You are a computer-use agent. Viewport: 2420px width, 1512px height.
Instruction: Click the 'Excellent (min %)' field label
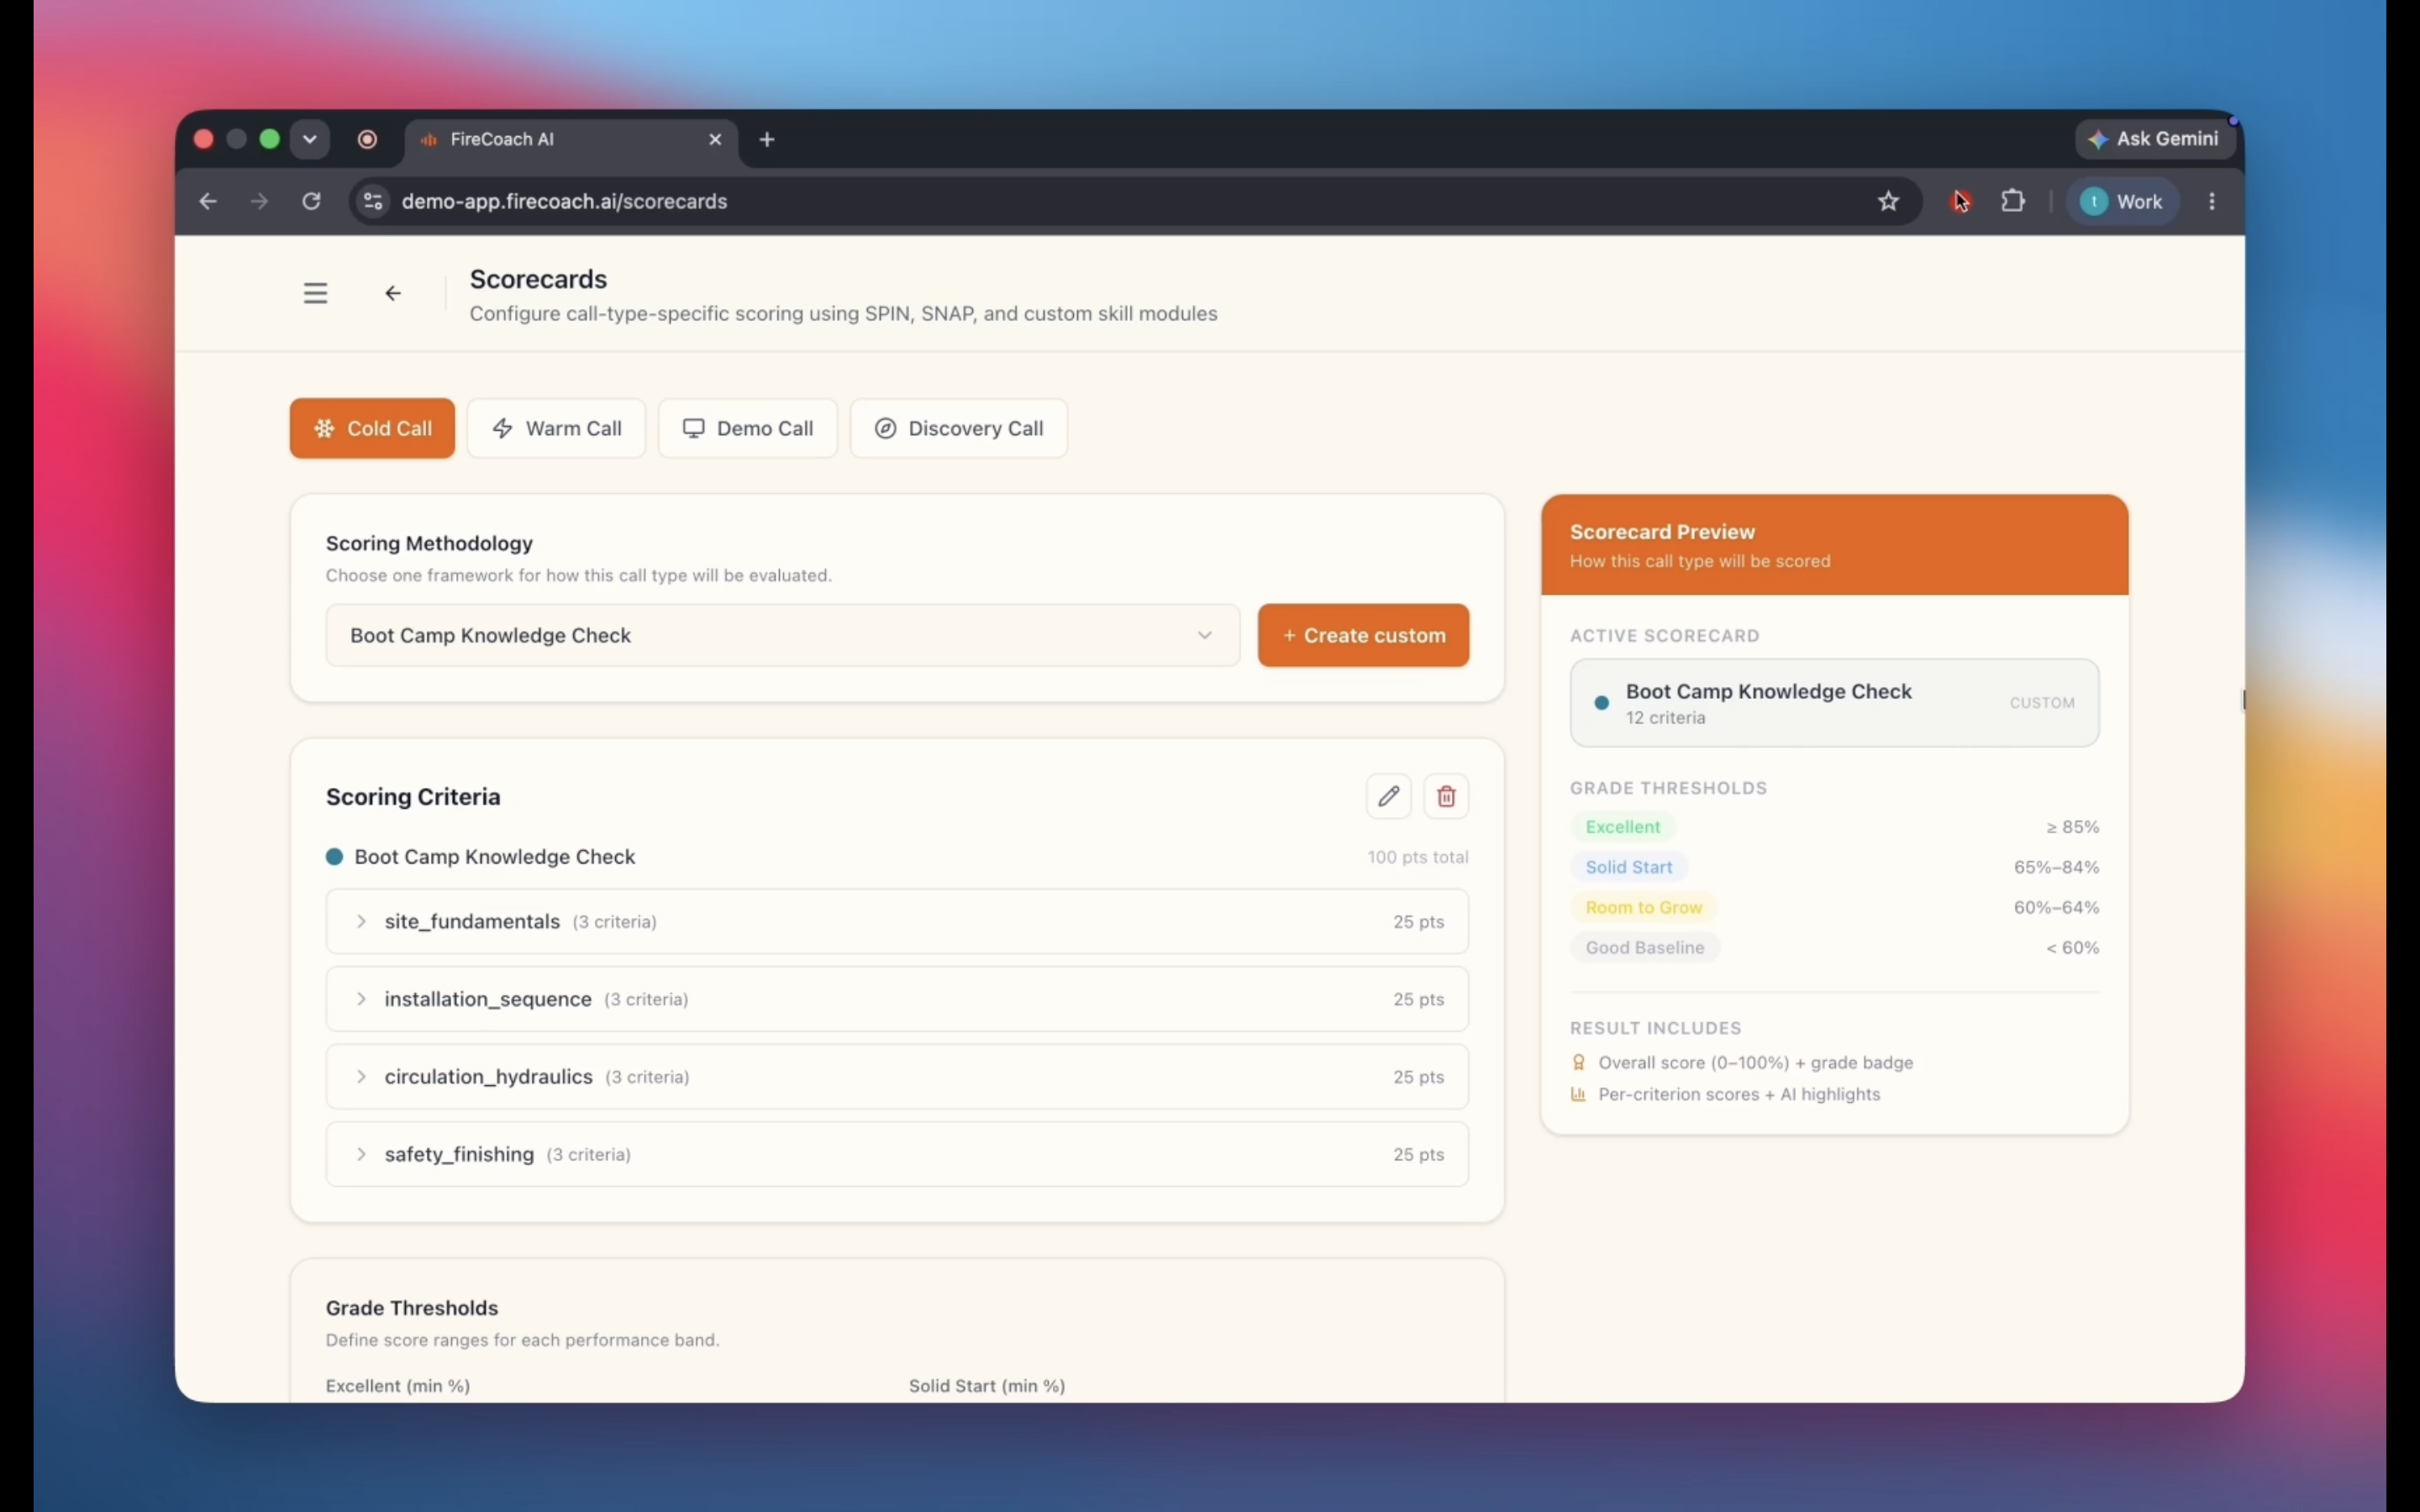click(398, 1386)
